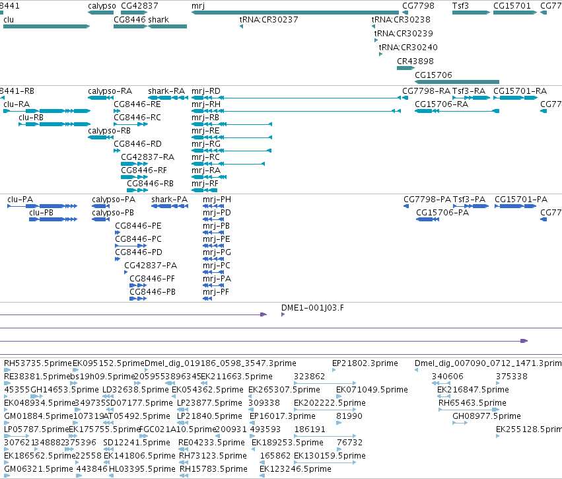
Task: Click the Tsf3 gene bar
Action: coord(471,13)
